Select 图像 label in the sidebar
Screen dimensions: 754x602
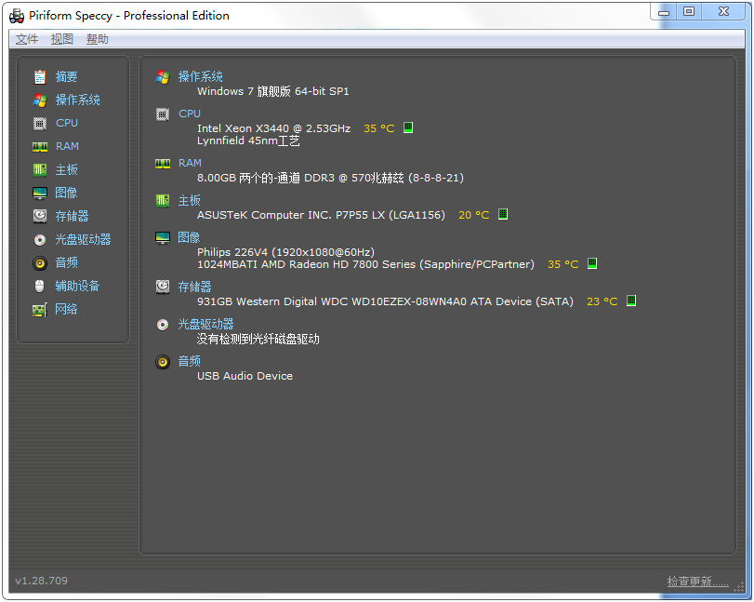(66, 193)
